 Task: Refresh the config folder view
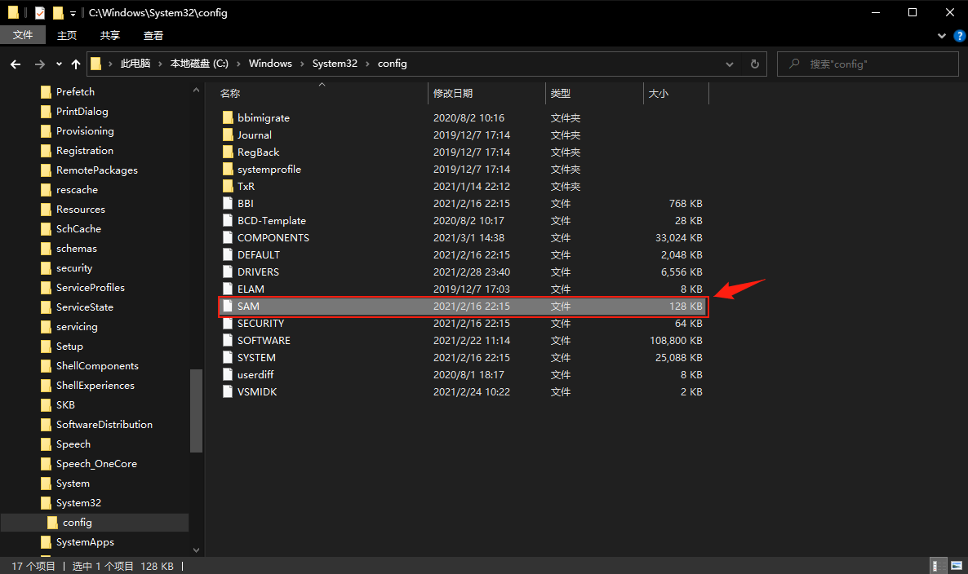[x=754, y=64]
